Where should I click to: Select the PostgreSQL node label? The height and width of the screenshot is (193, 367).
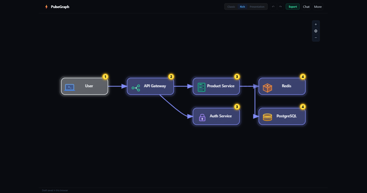[x=287, y=116]
